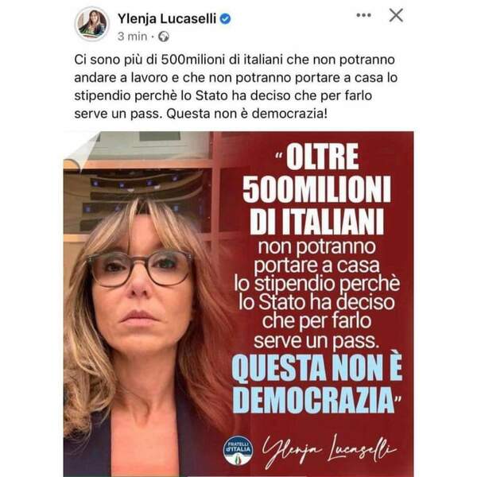Click the blue QUESTA NON È DEMOCRAZIA text
477x477 pixels.
317,383
